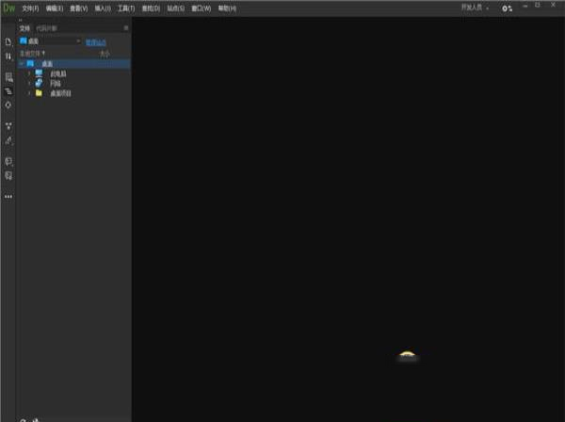This screenshot has width=565, height=422.
Task: Open the 查找(D) menu
Action: coord(151,8)
